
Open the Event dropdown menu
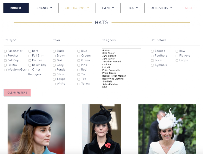108,8
